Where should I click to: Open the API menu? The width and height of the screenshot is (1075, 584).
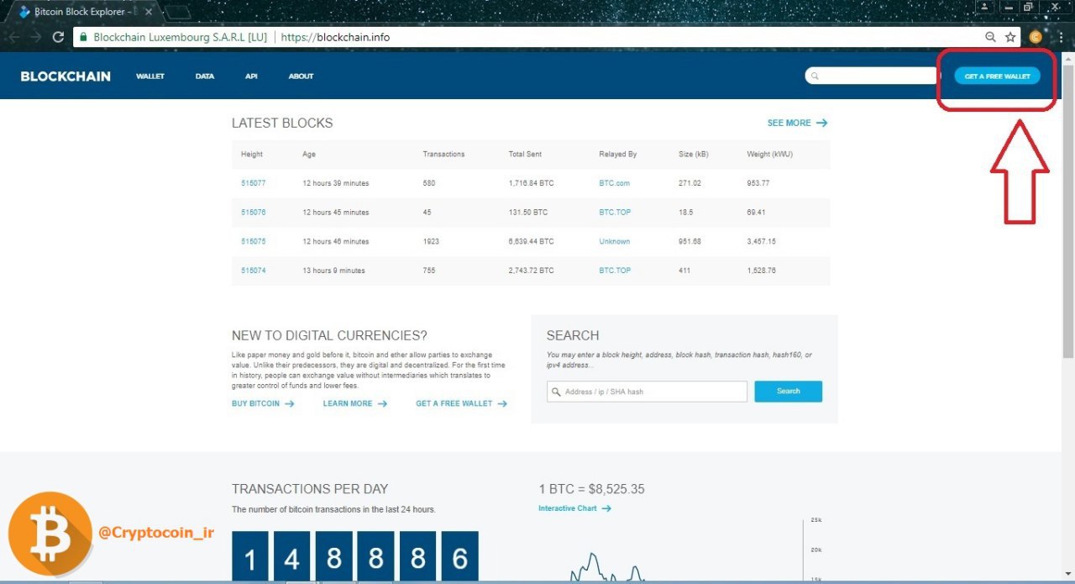pos(251,76)
